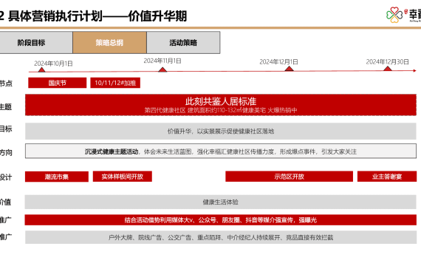
Task: Click the 2024年12月1日 timeline triangle marker
Action: 289,69
